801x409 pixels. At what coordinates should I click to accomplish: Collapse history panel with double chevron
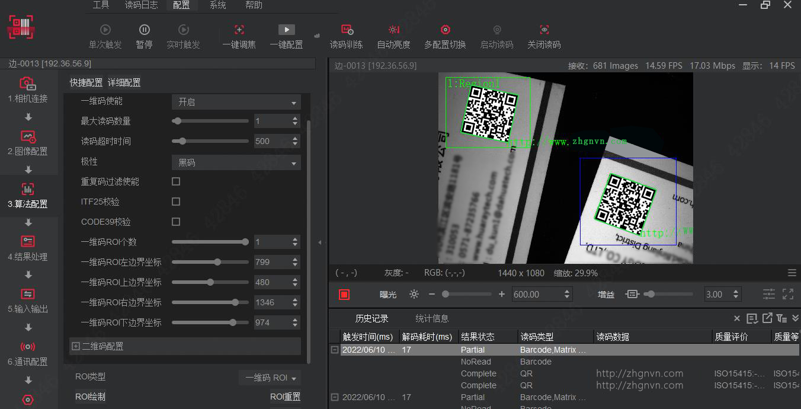[x=795, y=318]
